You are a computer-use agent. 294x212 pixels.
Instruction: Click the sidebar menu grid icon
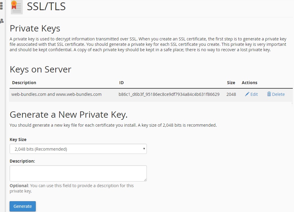click(2, 6)
